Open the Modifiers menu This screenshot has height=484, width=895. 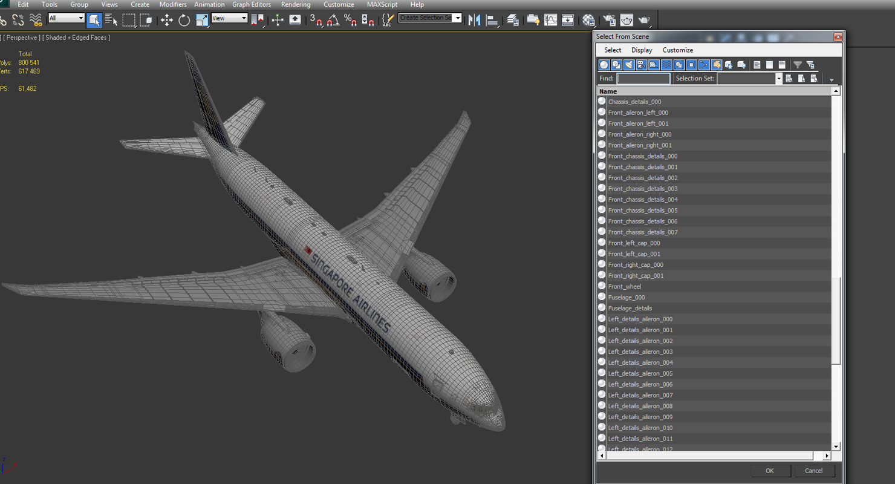[x=173, y=4]
